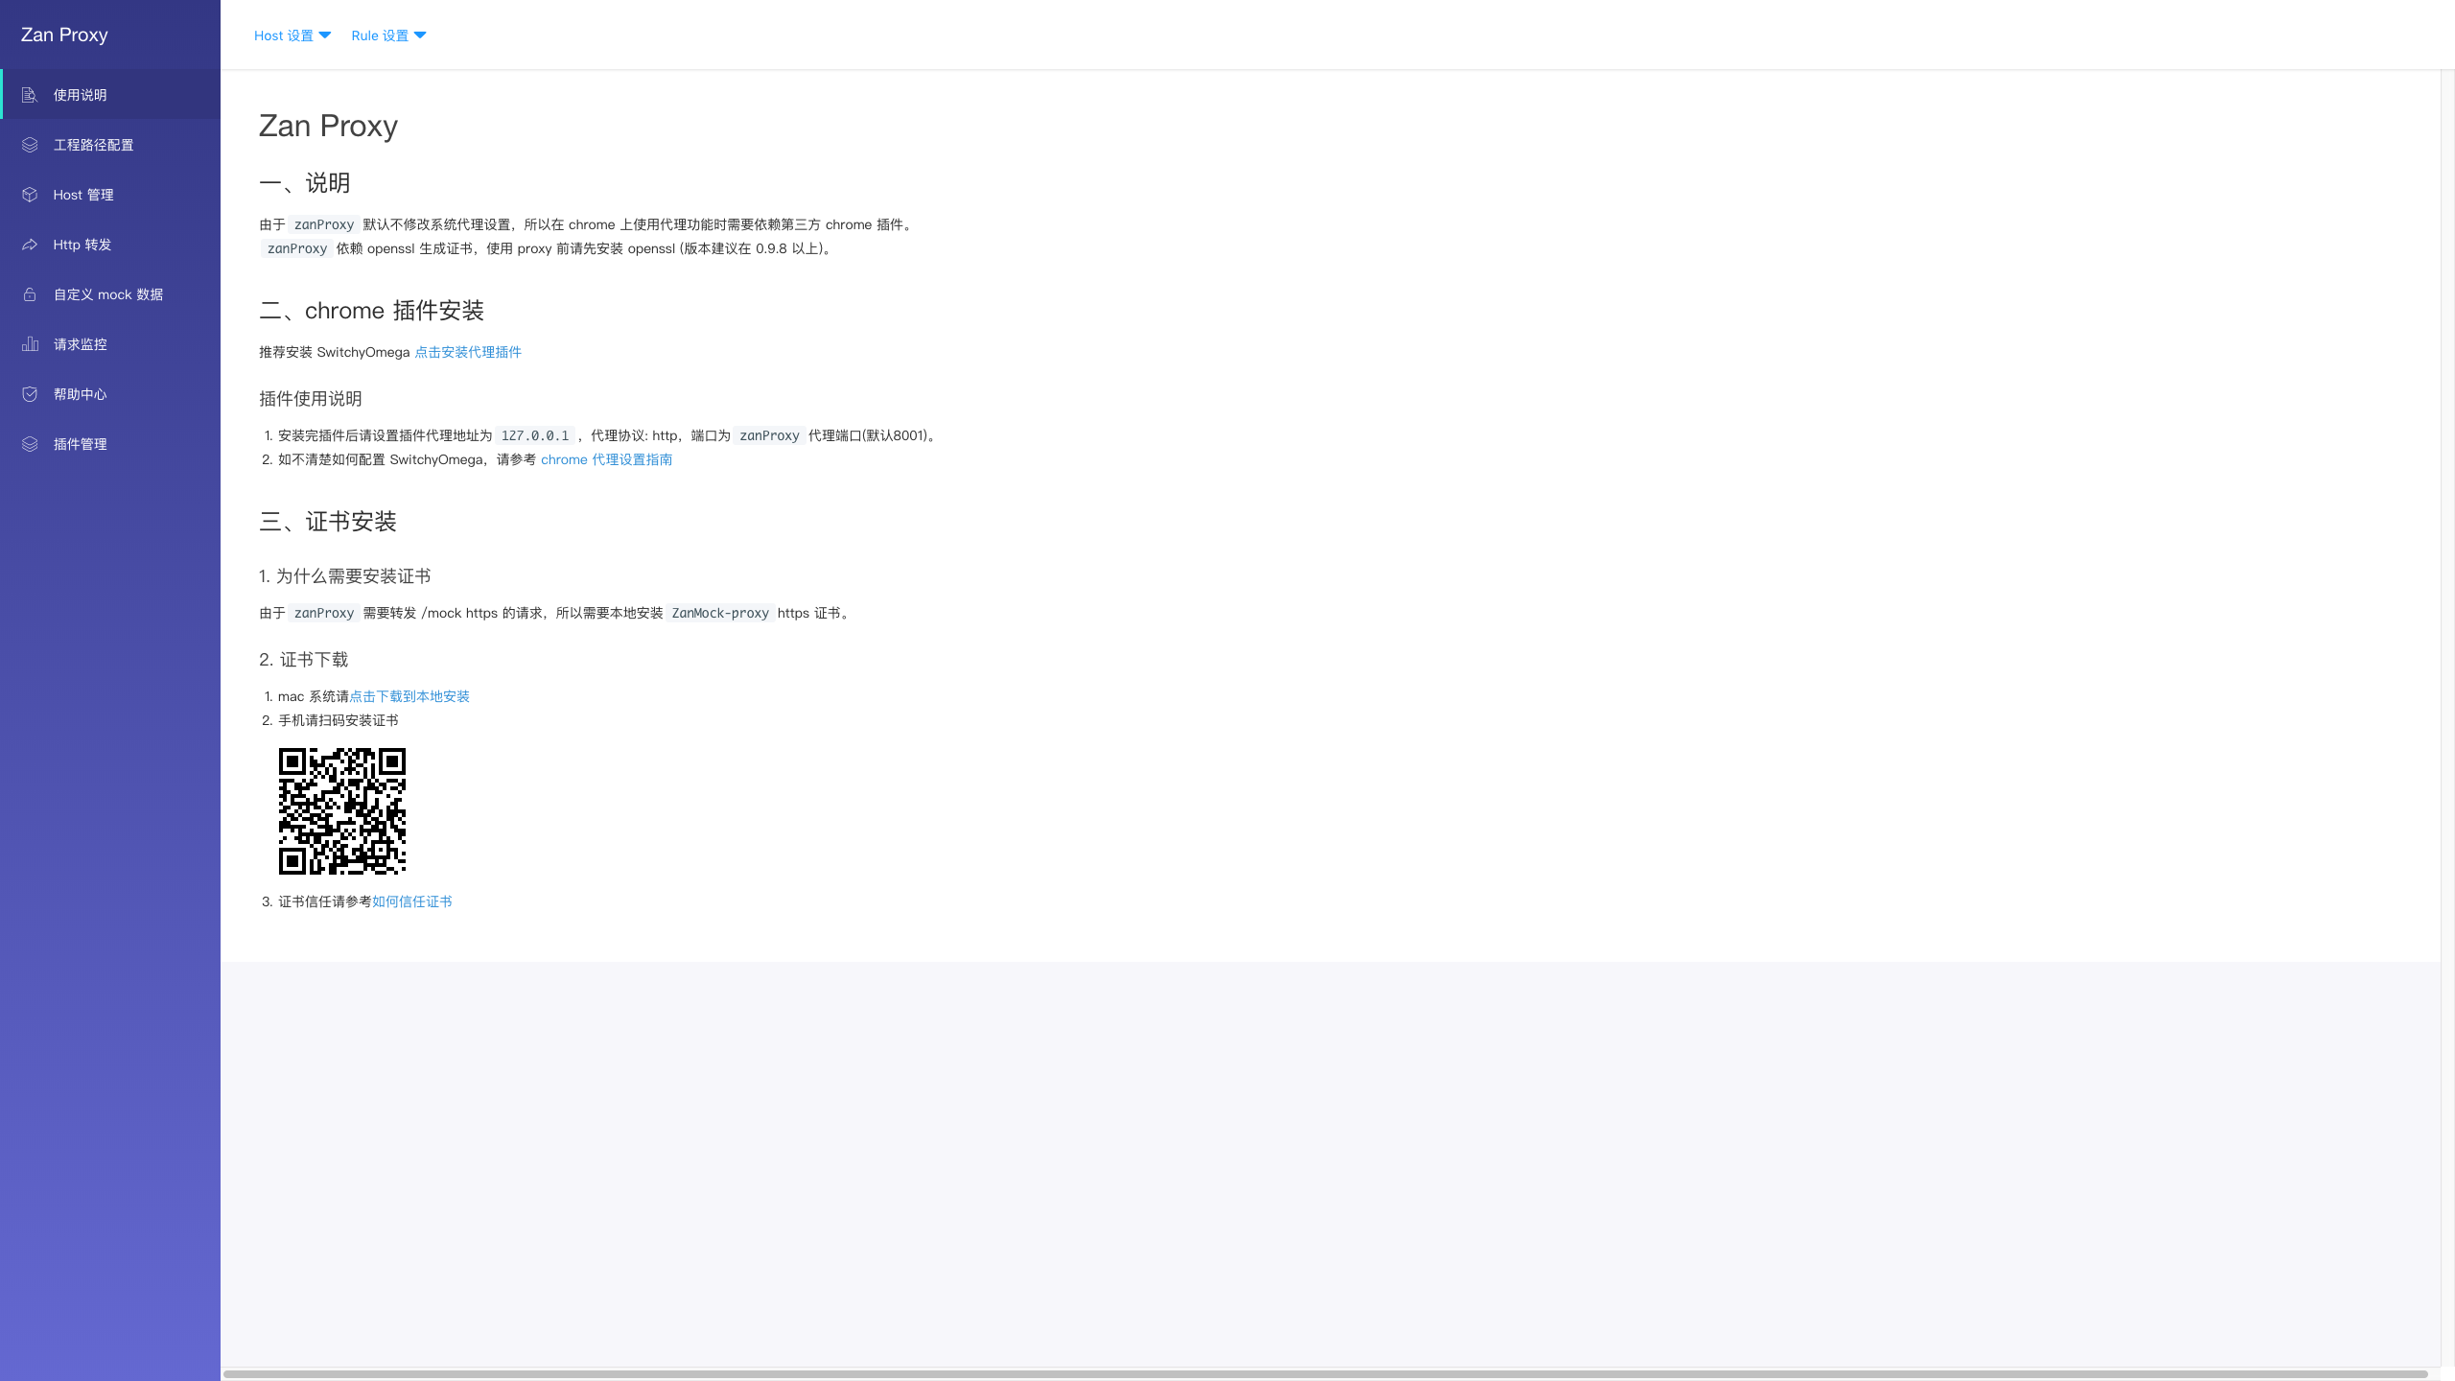This screenshot has width=2455, height=1381.
Task: Click the 帮助中心 shield icon
Action: tap(30, 394)
